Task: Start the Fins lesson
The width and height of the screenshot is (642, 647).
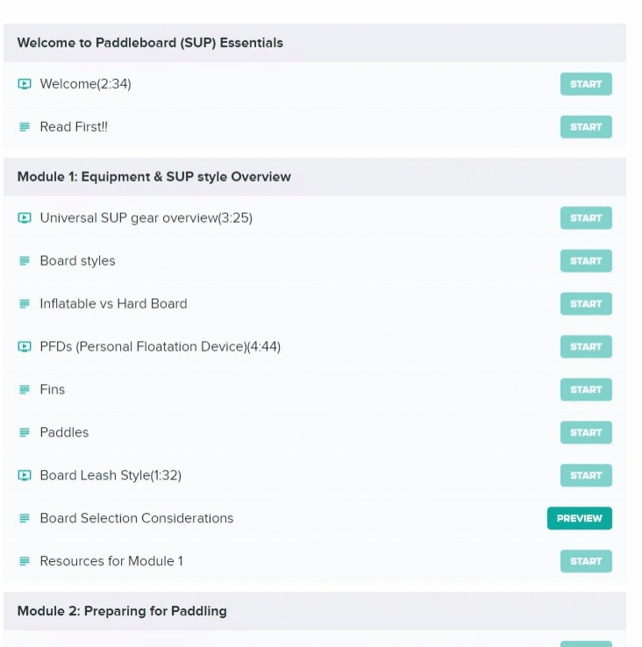Action: [x=586, y=389]
